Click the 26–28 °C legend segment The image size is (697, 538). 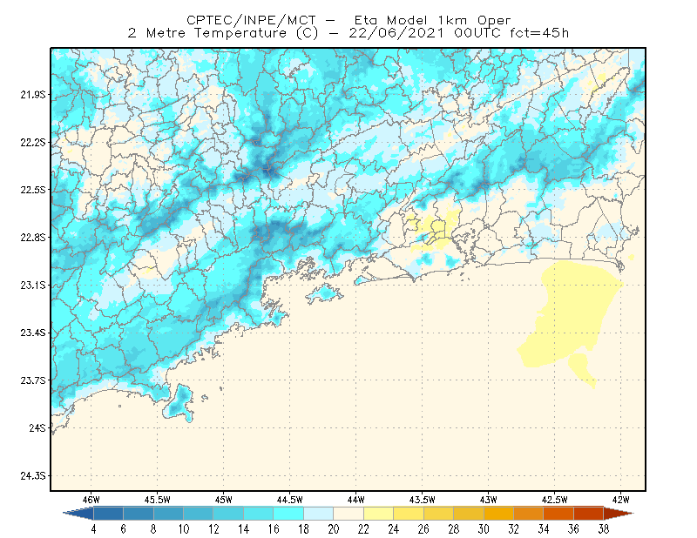(x=439, y=514)
